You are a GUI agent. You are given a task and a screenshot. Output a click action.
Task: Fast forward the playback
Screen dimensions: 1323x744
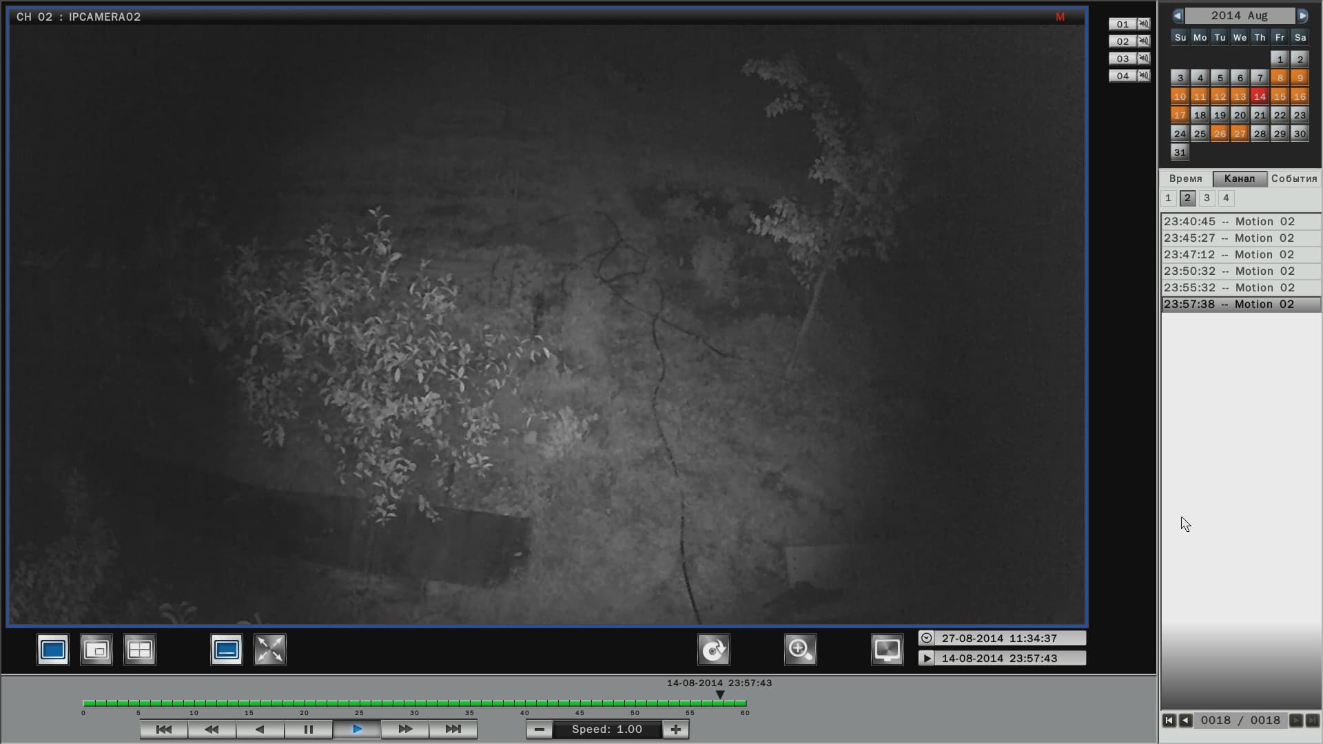click(405, 729)
